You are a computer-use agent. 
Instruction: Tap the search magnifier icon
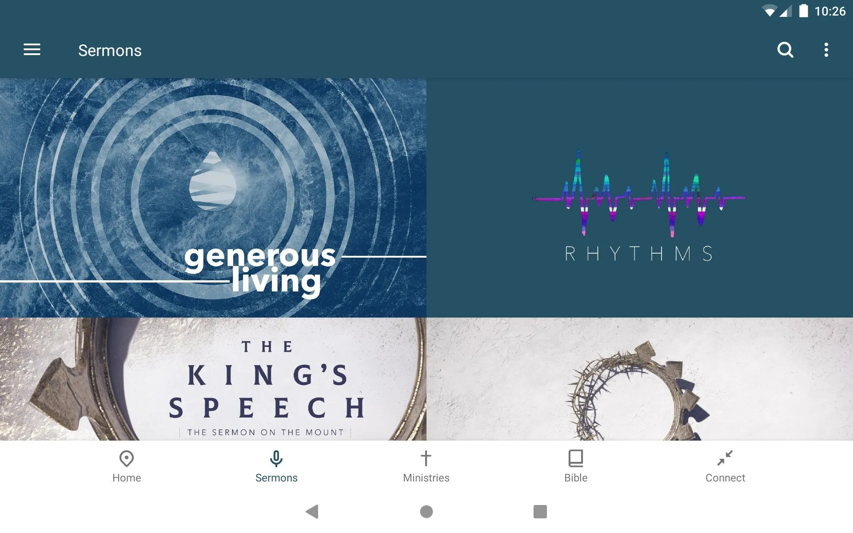click(785, 50)
